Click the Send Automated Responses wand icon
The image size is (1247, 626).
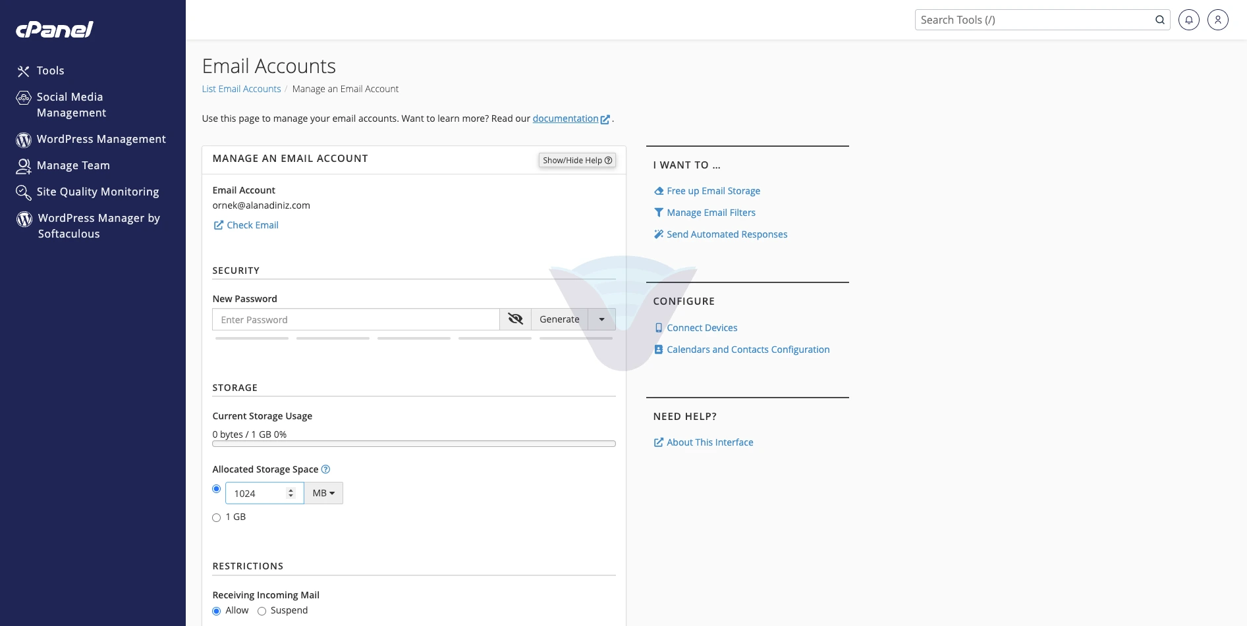(659, 234)
